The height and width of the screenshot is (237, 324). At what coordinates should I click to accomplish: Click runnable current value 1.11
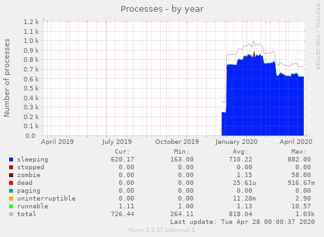(126, 206)
